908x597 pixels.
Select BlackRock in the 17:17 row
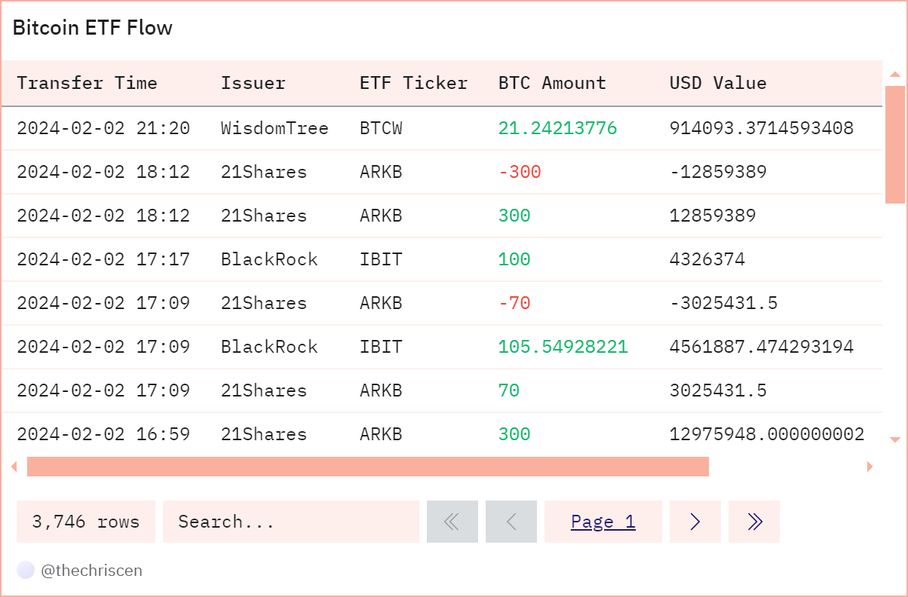(x=269, y=259)
